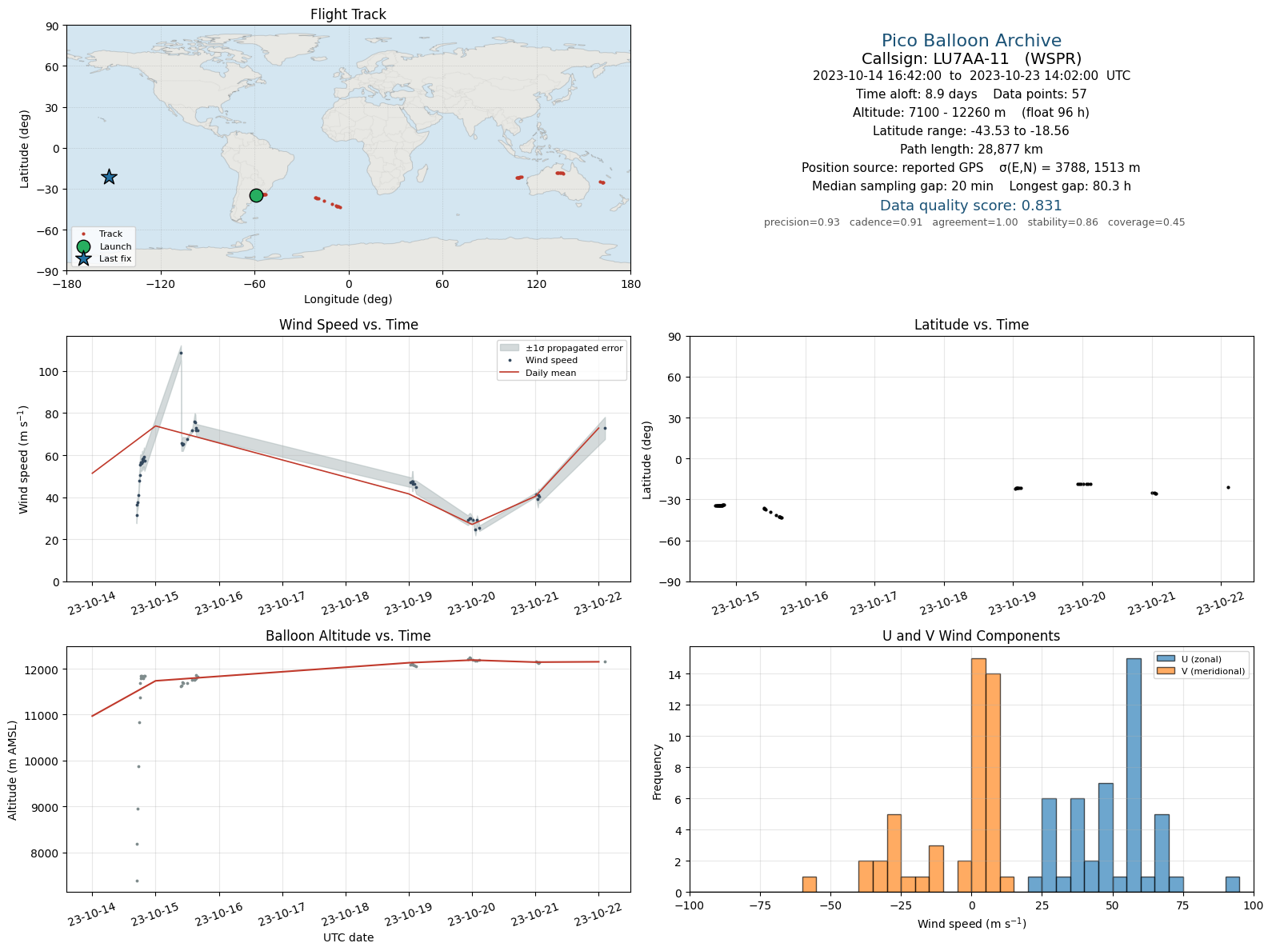Click the Median sampling gap line
The width and height of the screenshot is (1272, 951).
point(971,186)
